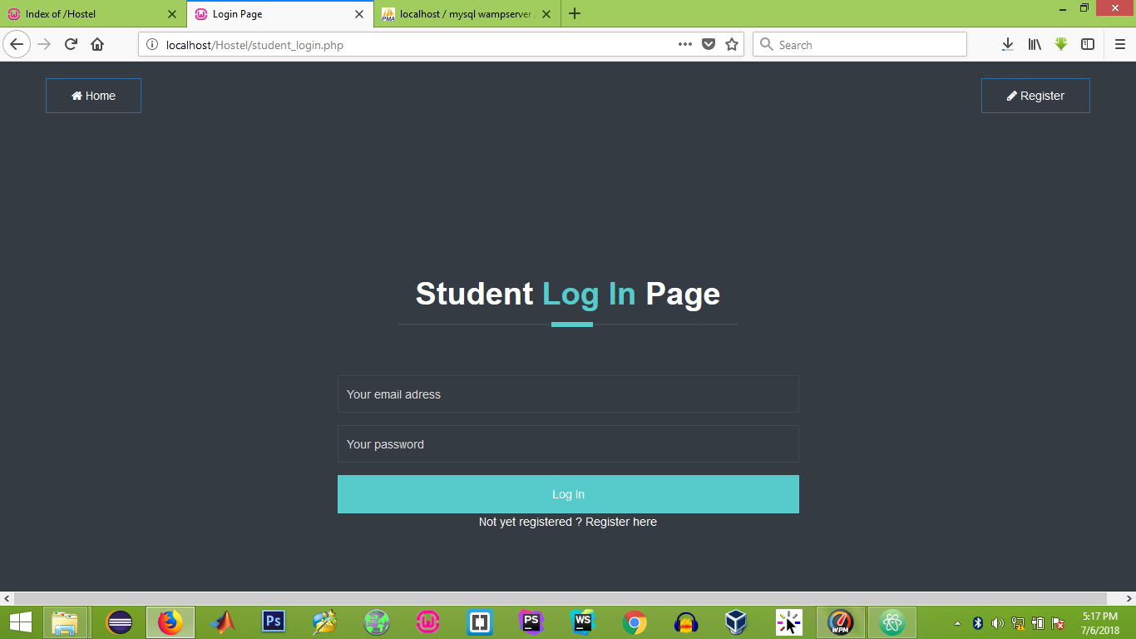Image resolution: width=1136 pixels, height=639 pixels.
Task: Click the Bluetooth icon in the system tray
Action: pos(979,622)
